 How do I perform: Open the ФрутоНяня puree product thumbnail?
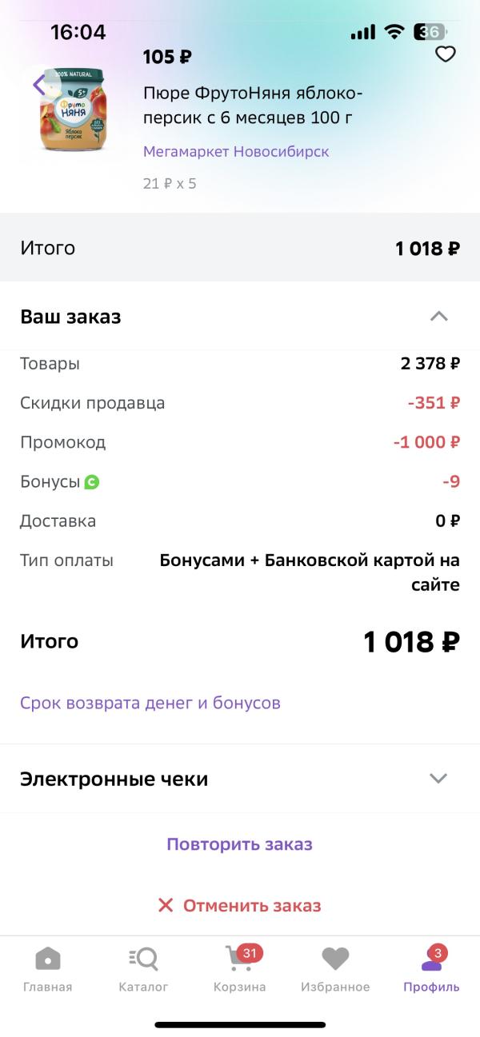(74, 110)
